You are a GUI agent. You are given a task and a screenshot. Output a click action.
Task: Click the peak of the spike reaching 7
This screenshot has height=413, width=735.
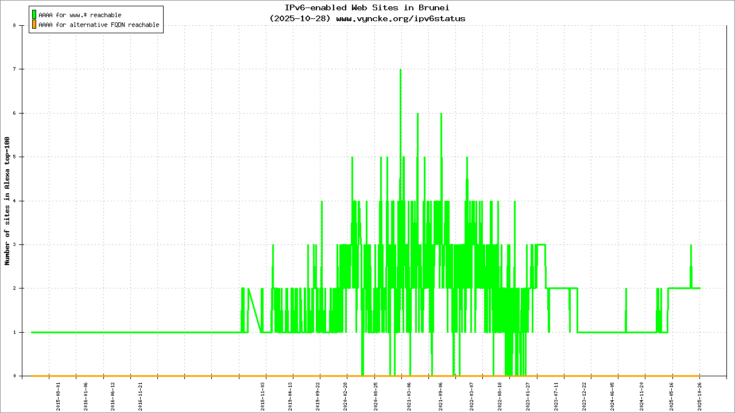(400, 69)
